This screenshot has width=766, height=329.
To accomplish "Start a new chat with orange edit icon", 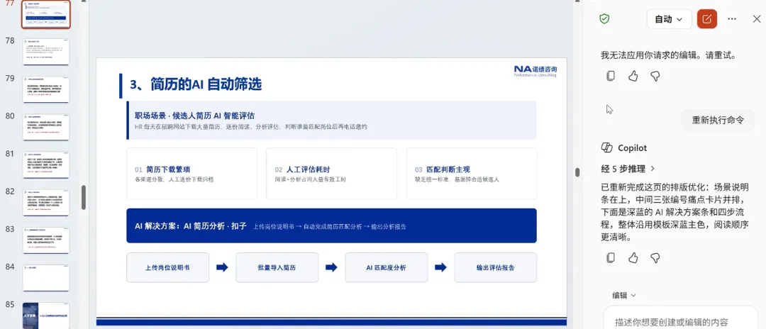I will 707,19.
